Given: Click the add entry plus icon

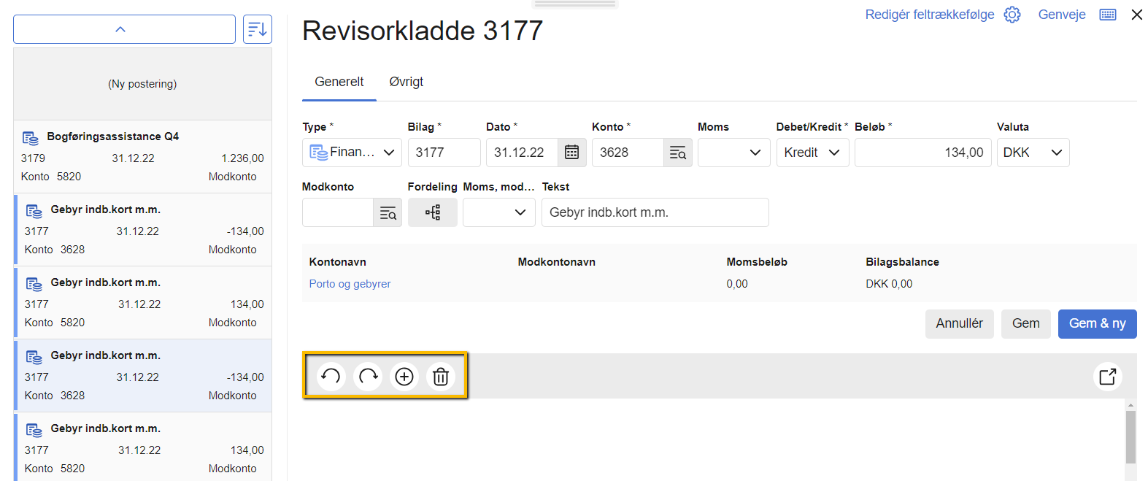Looking at the screenshot, I should [x=404, y=377].
